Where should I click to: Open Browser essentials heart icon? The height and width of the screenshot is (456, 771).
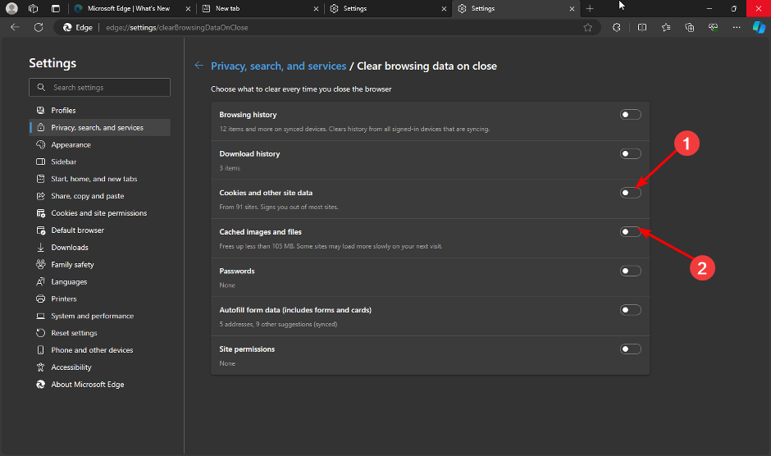coord(713,28)
